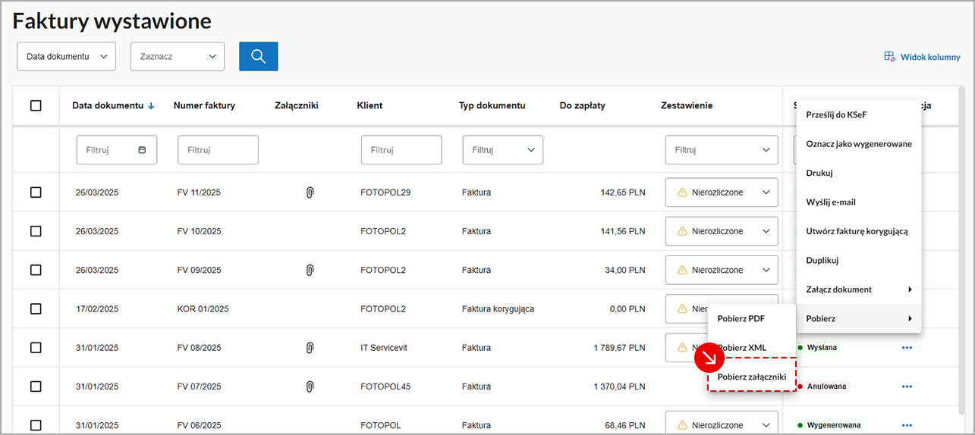Viewport: 975px width, 435px height.
Task: Toggle the select-all header checkbox
Action: [x=36, y=106]
